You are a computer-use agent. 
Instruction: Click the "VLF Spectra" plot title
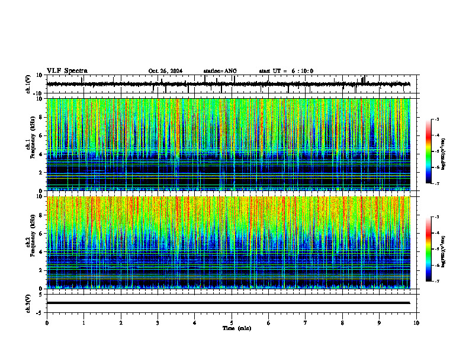pyautogui.click(x=67, y=71)
